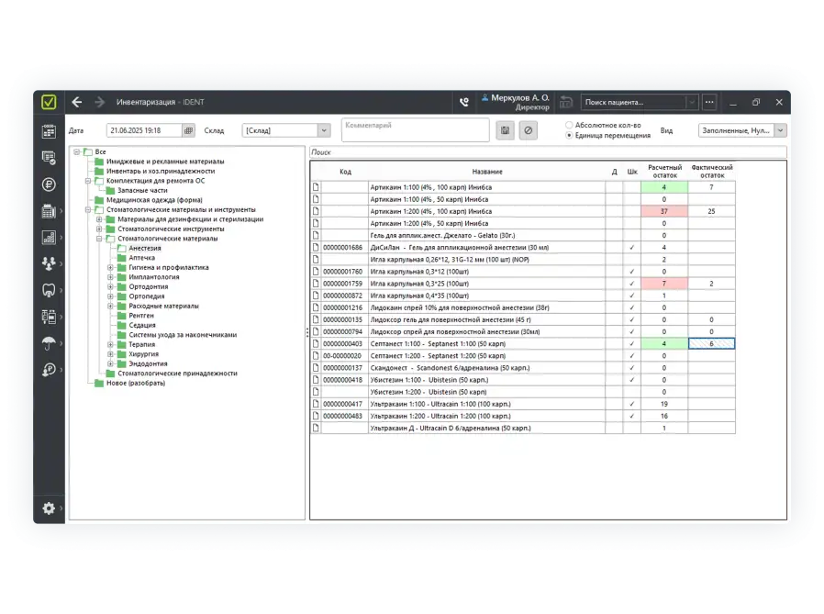
Task: Toggle Шк checkbox for ДиСиЛан gel row
Action: click(631, 247)
